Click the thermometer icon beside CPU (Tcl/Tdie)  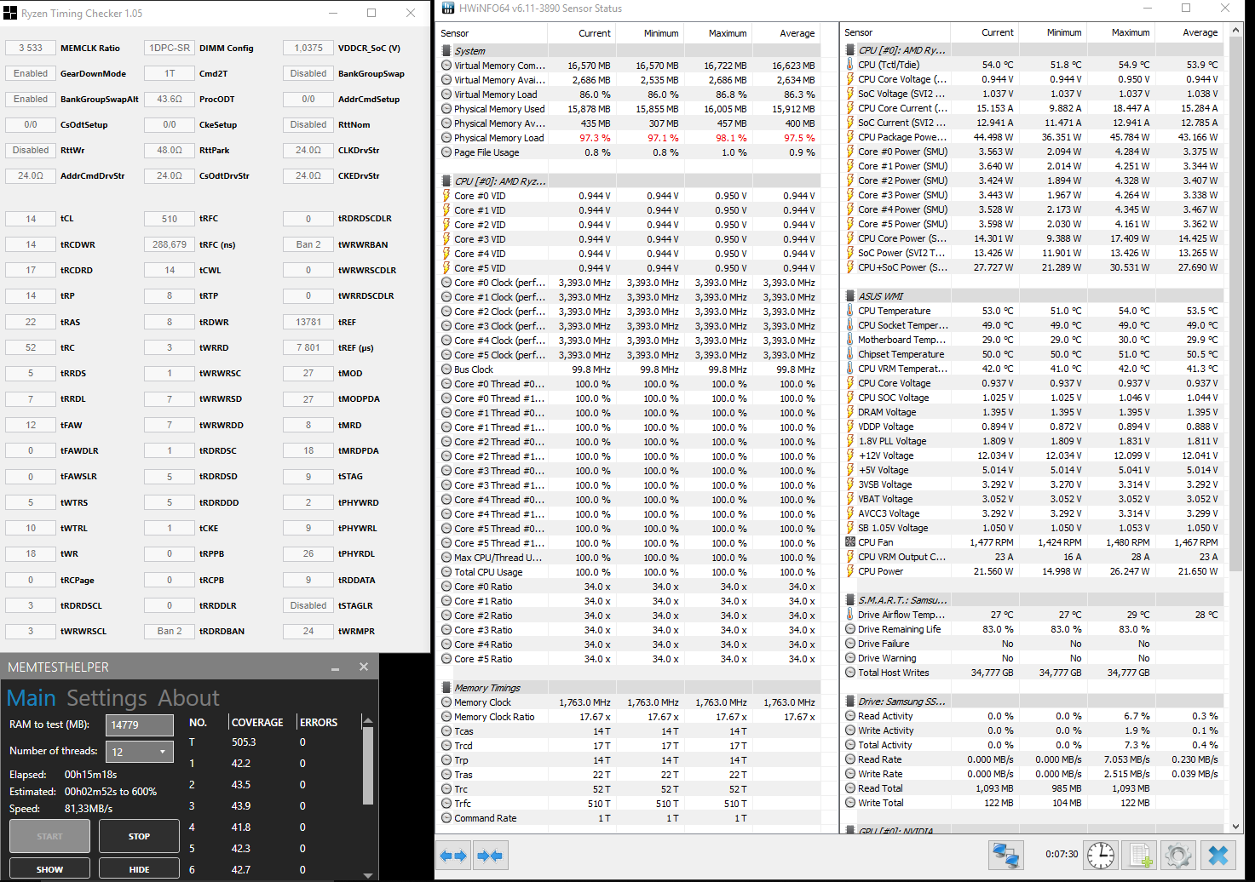pos(850,65)
